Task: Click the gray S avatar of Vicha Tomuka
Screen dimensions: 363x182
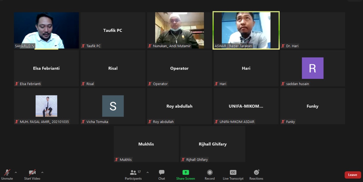Action: [113, 106]
